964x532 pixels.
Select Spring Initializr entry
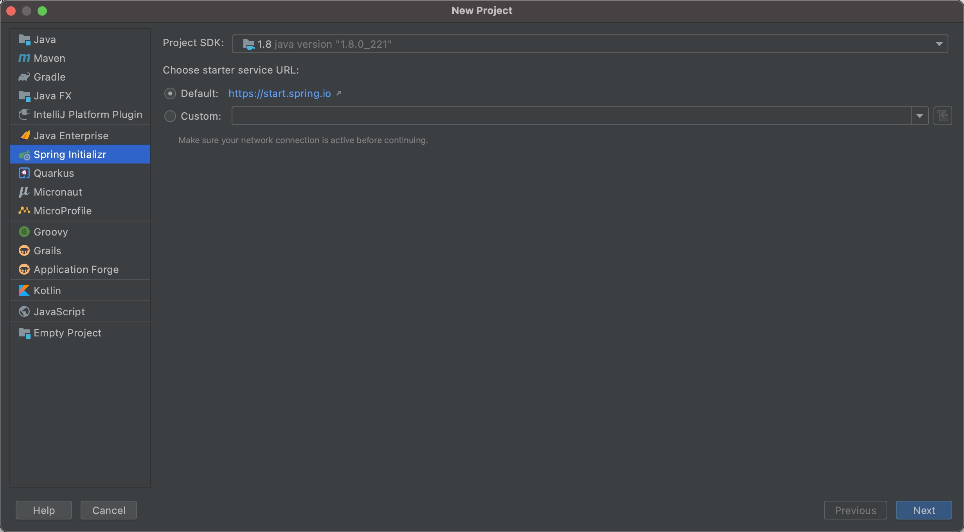(x=80, y=155)
